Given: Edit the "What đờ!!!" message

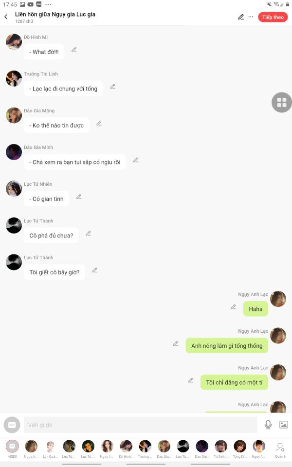Looking at the screenshot, I should (x=74, y=50).
